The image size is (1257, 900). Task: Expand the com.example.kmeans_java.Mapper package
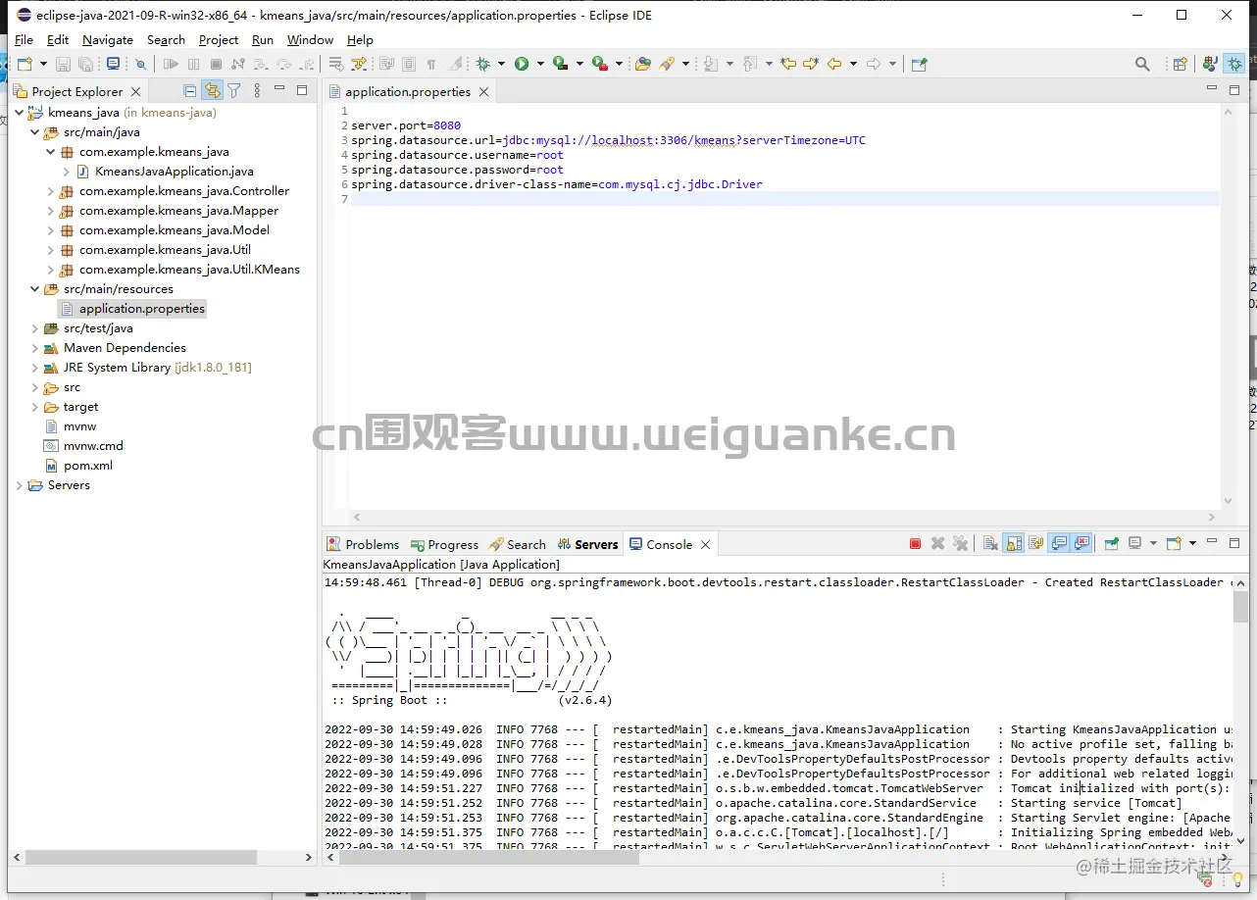[51, 211]
